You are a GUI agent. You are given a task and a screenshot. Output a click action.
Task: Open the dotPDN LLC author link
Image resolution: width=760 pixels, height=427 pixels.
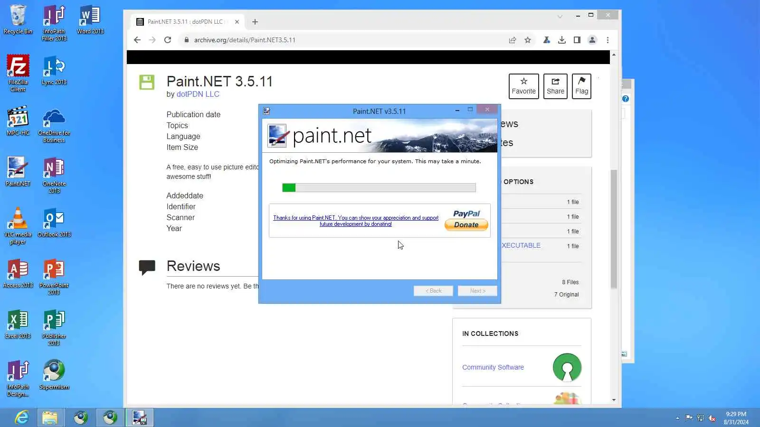pos(198,94)
